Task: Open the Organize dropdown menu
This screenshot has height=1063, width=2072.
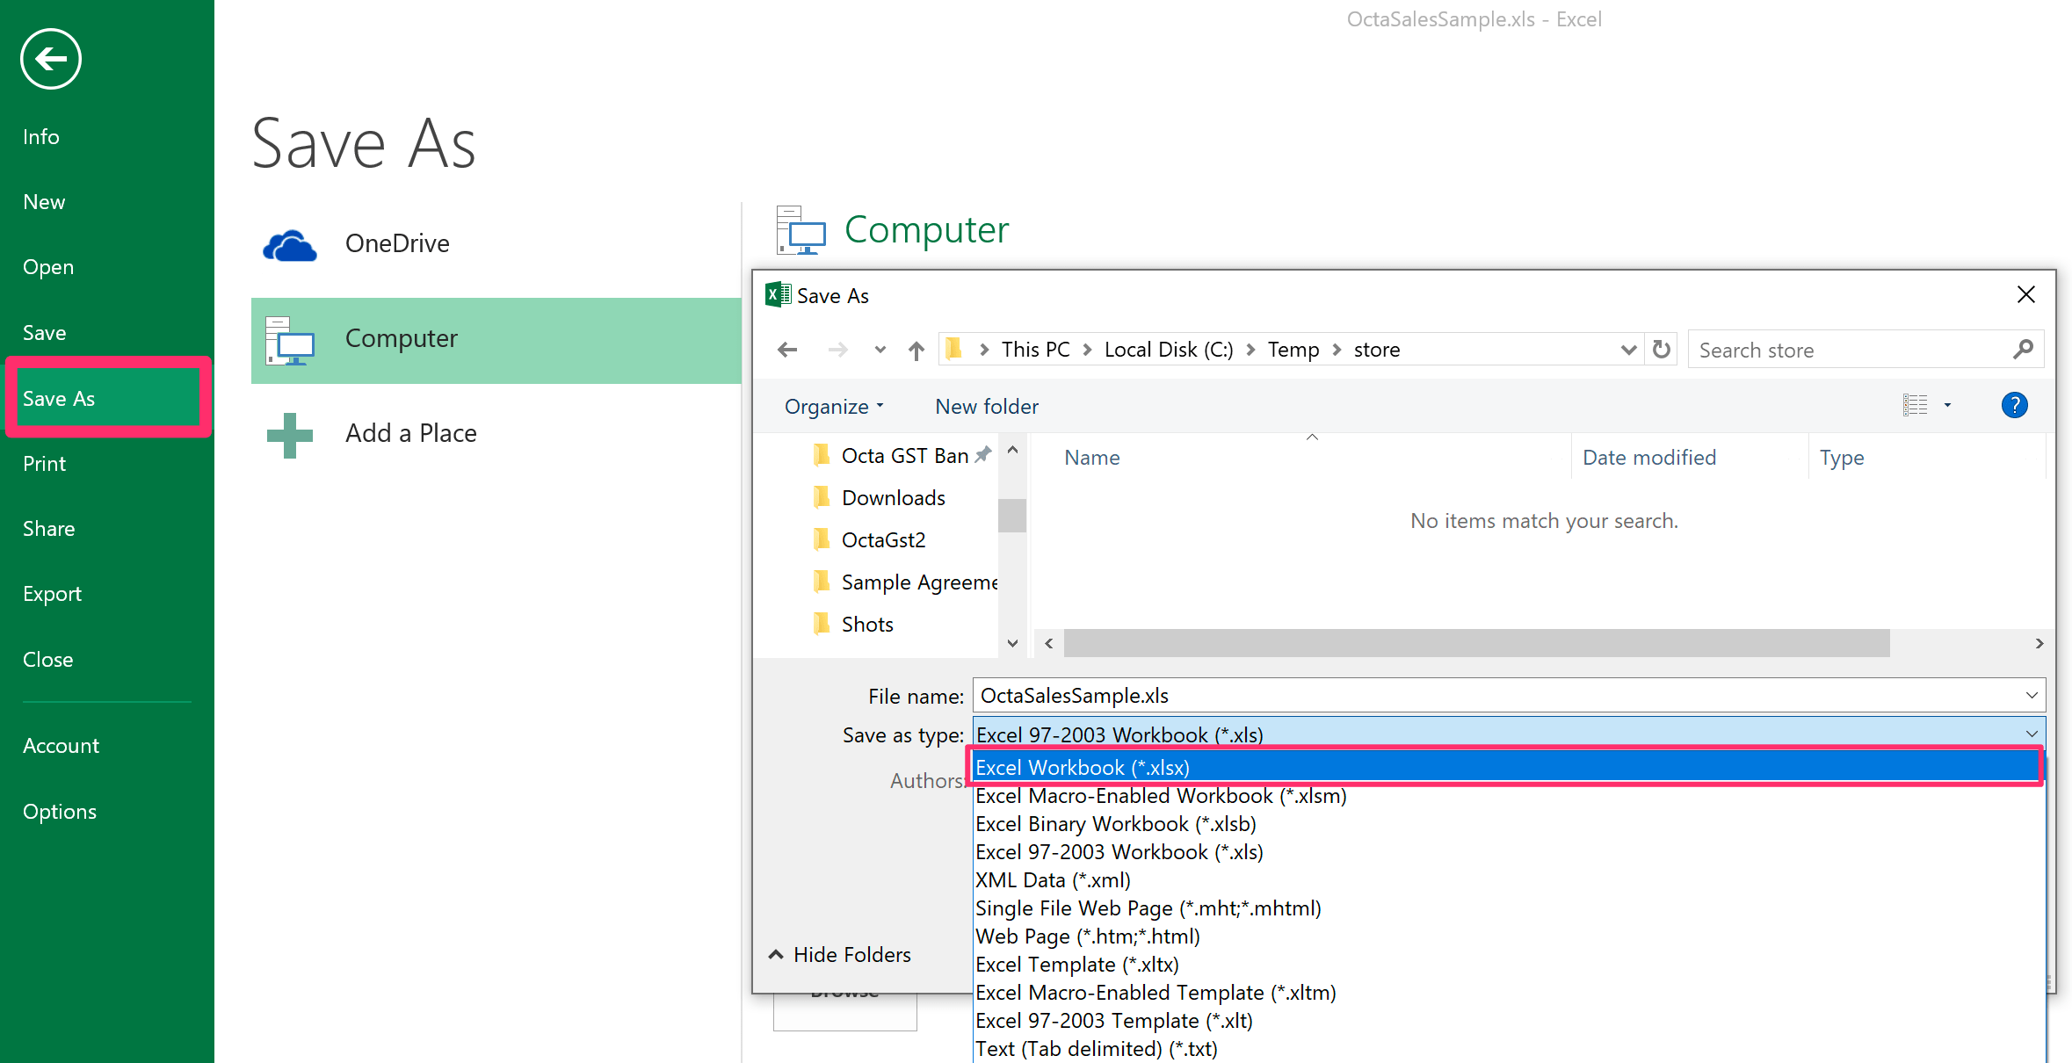Action: pos(833,407)
